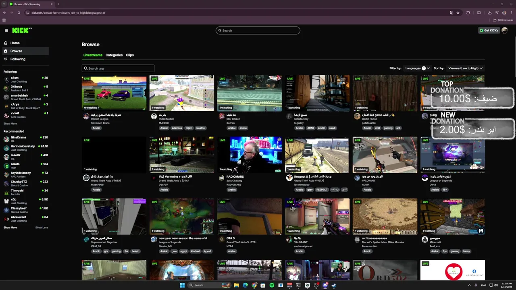Bookmark this page with the star

tap(458, 12)
